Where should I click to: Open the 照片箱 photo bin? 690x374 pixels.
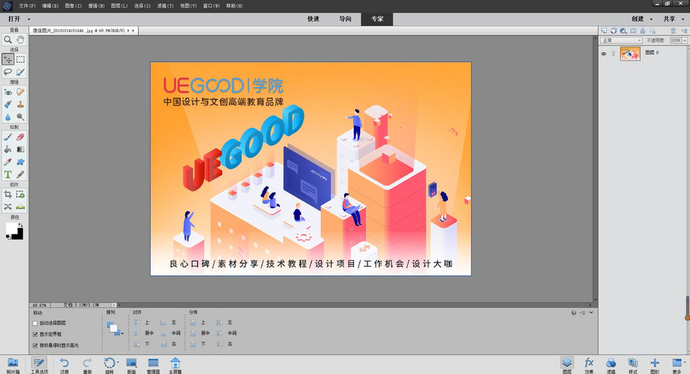click(13, 365)
